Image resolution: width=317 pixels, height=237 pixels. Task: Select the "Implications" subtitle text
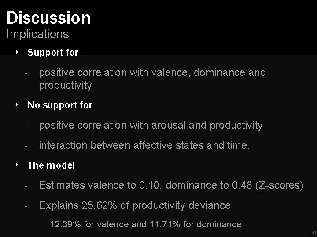click(x=37, y=34)
